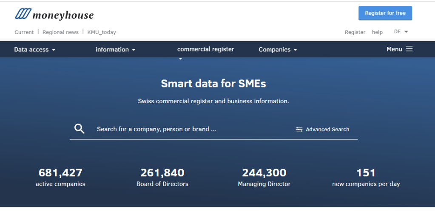Click the 151 new companies per day statistic

click(x=366, y=177)
